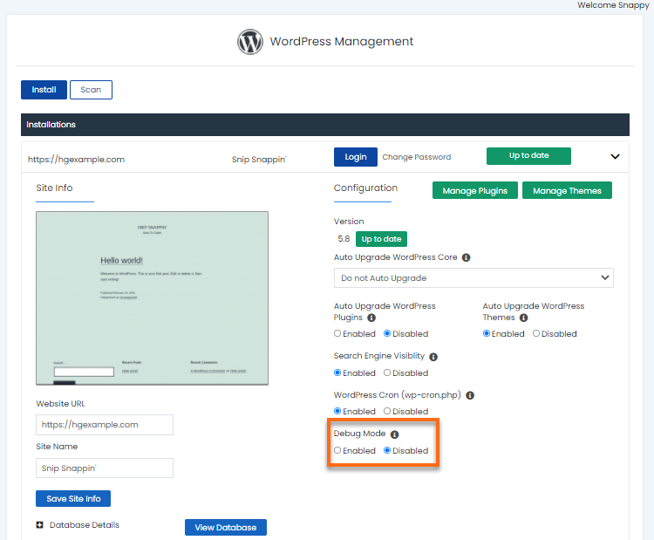Click the Change Password link
Image resolution: width=654 pixels, height=540 pixels.
tap(416, 157)
